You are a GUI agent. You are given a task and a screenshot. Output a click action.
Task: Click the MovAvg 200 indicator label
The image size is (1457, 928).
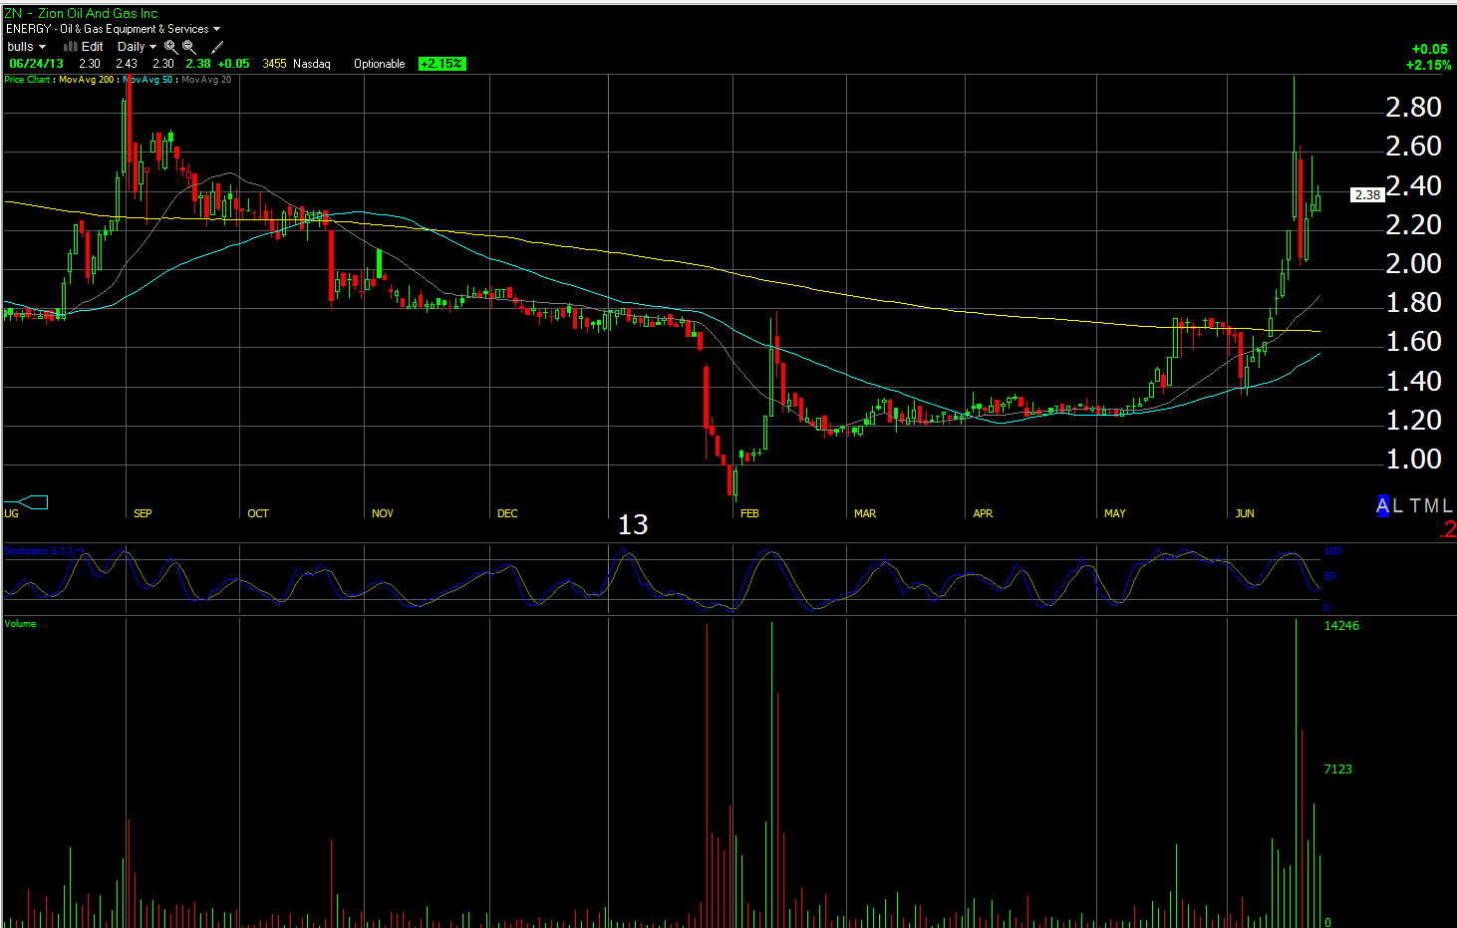[86, 80]
